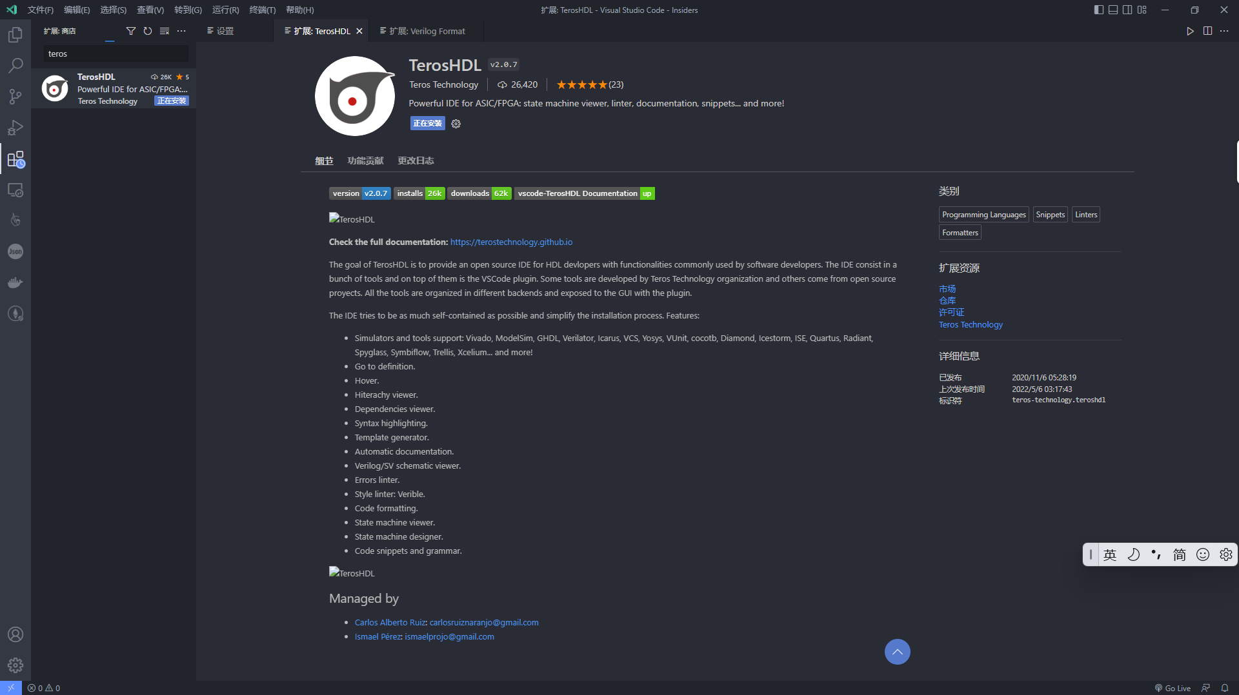1239x695 pixels.
Task: Open the extensions view more actions menu
Action: (181, 31)
